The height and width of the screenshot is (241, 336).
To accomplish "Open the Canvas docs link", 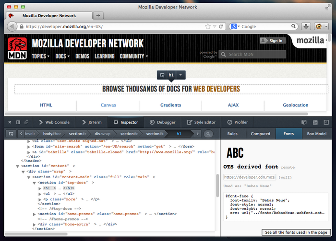I will pyautogui.click(x=108, y=105).
